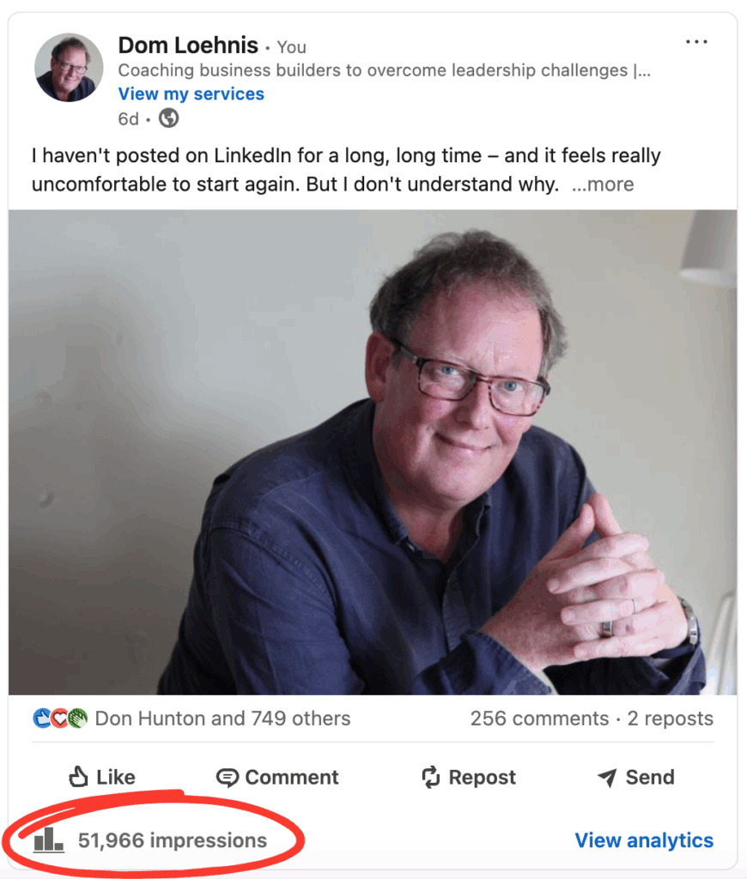View the 256 comments list
747x879 pixels.
point(539,718)
